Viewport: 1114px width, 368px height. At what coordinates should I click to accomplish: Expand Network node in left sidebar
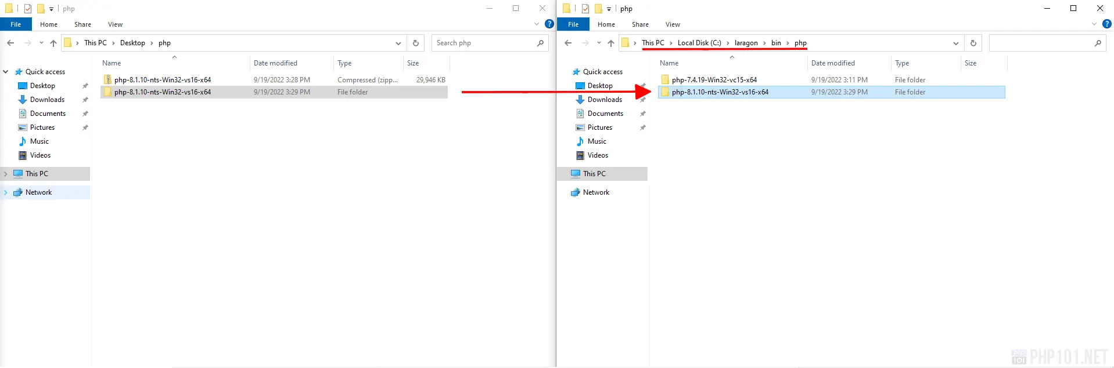[6, 192]
